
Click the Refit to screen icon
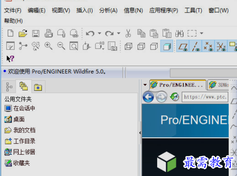[74, 46]
